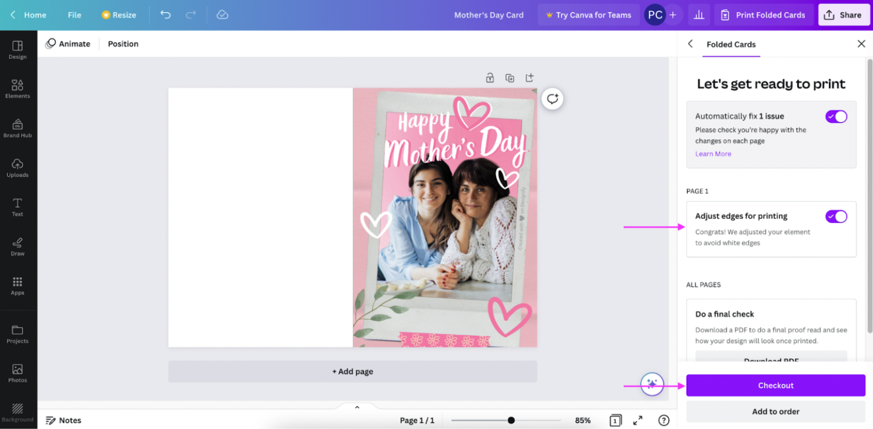Select the Folded Cards tab
The height and width of the screenshot is (429, 873).
point(731,44)
